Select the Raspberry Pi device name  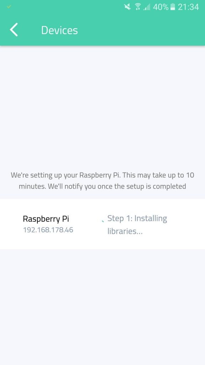46,219
